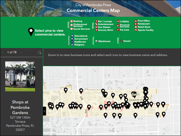Click the zoom-to-selection icon beside 1 of 78

coord(40,53)
